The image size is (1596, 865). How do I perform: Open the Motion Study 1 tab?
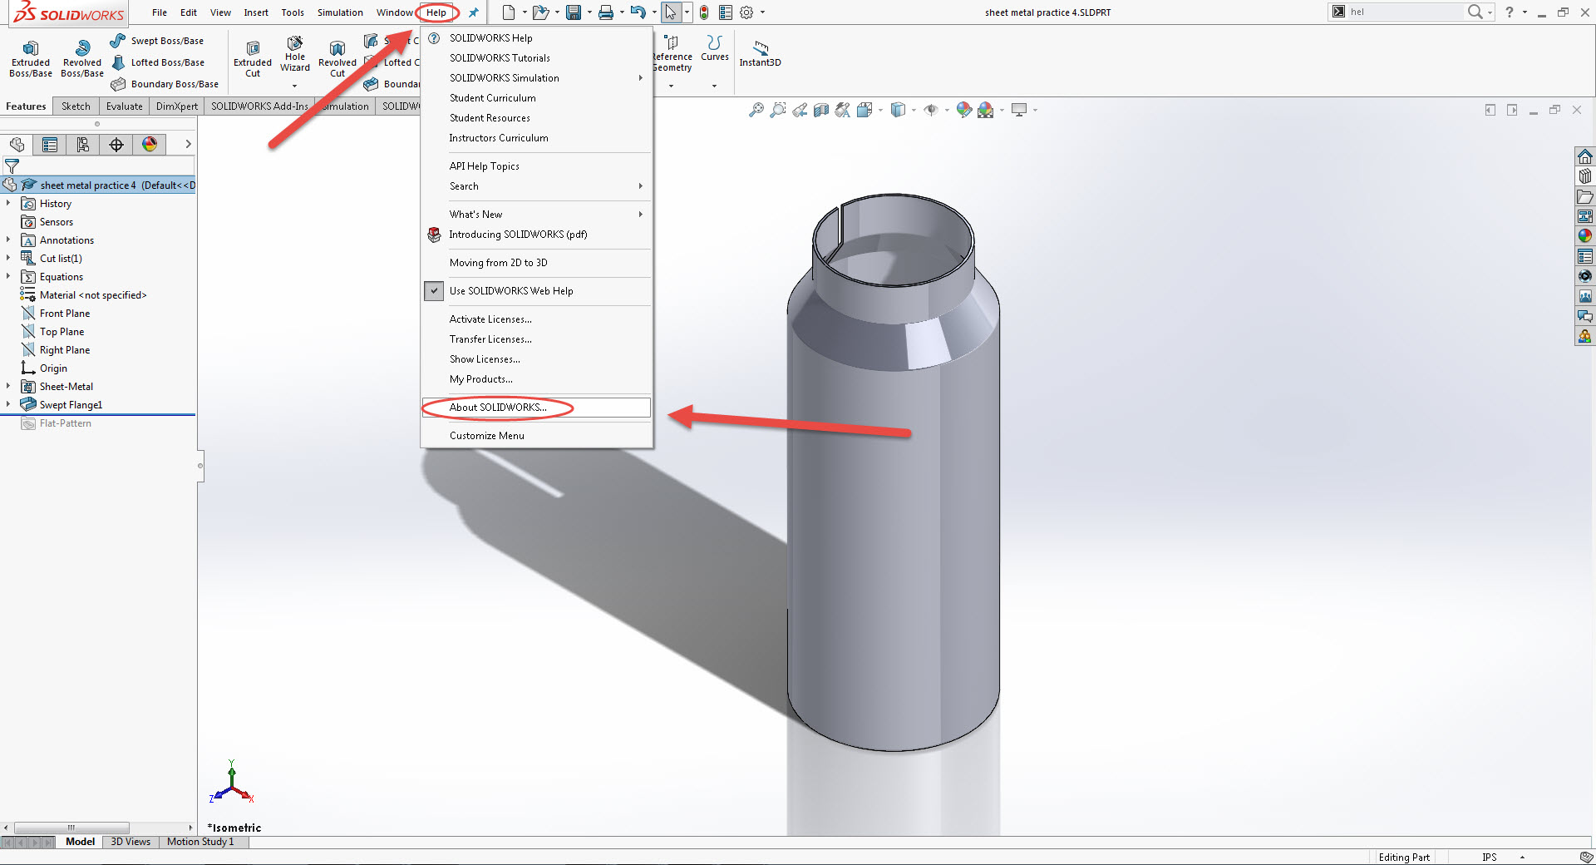tap(200, 842)
